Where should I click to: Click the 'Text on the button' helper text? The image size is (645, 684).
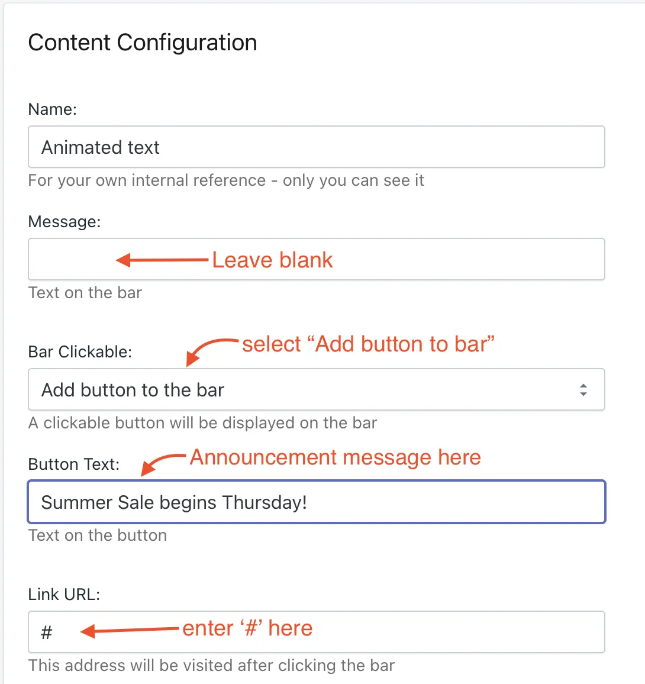[x=98, y=535]
